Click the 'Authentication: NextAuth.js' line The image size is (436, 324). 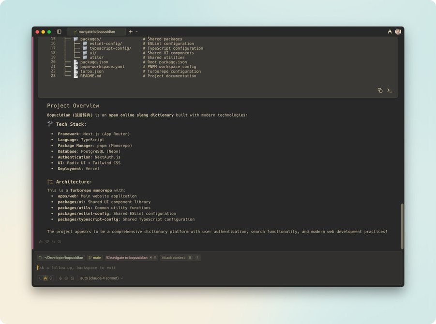pyautogui.click(x=89, y=157)
